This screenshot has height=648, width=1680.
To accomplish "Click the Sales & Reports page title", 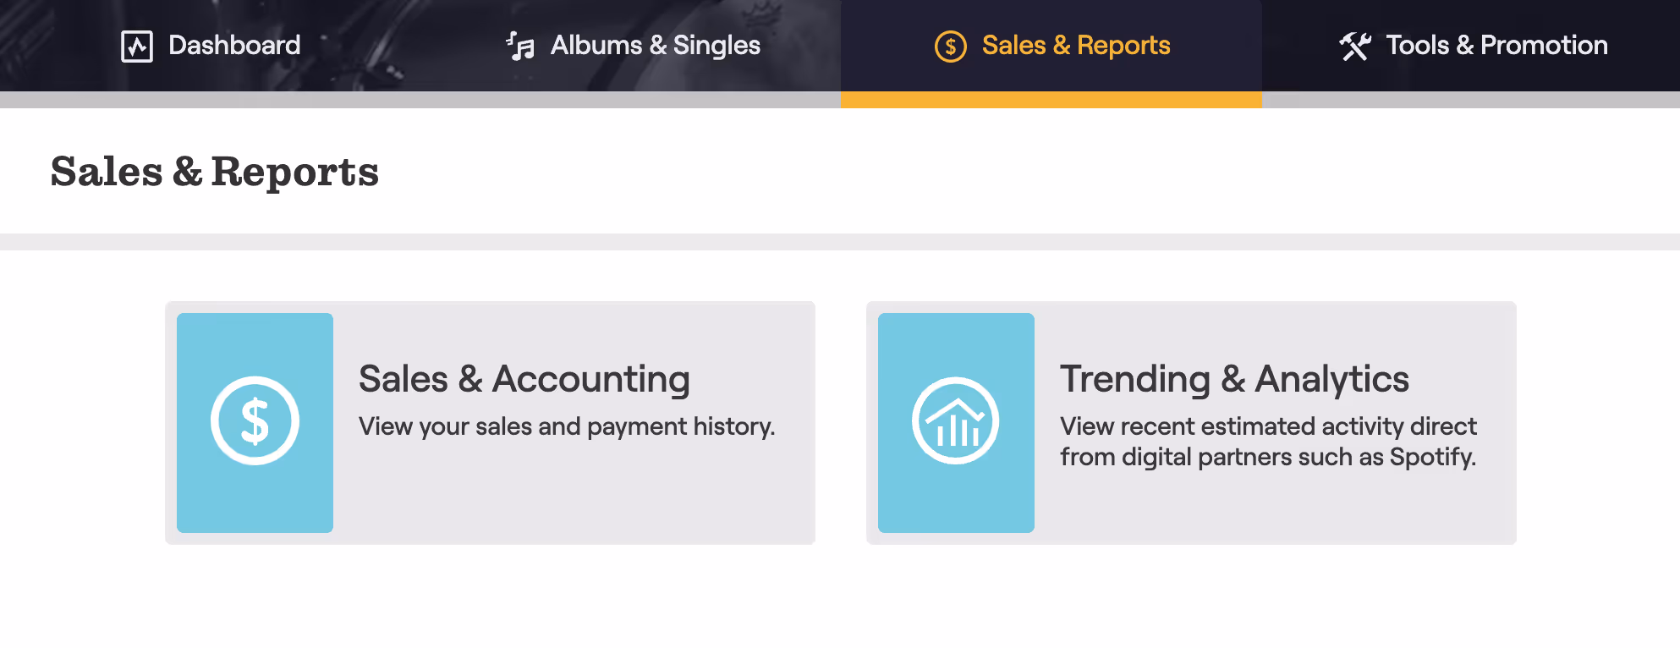I will click(x=215, y=173).
